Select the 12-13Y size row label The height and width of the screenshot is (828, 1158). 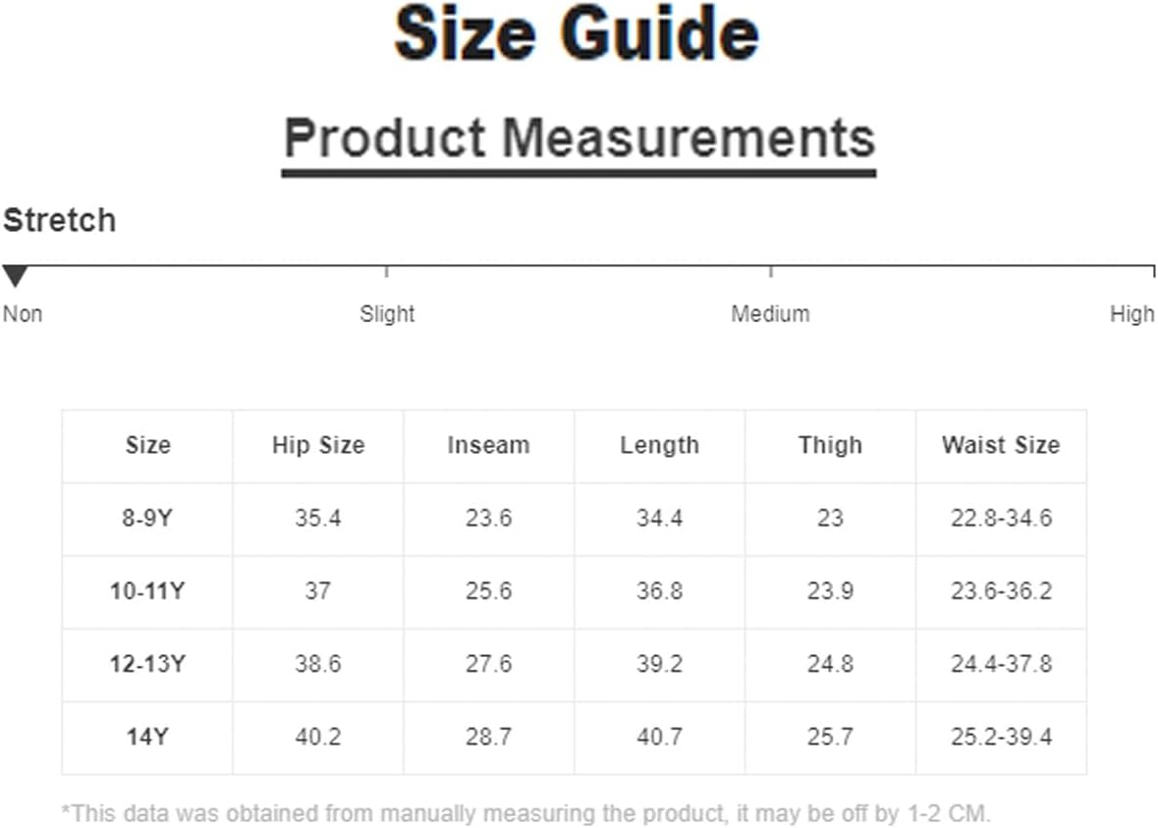[147, 664]
